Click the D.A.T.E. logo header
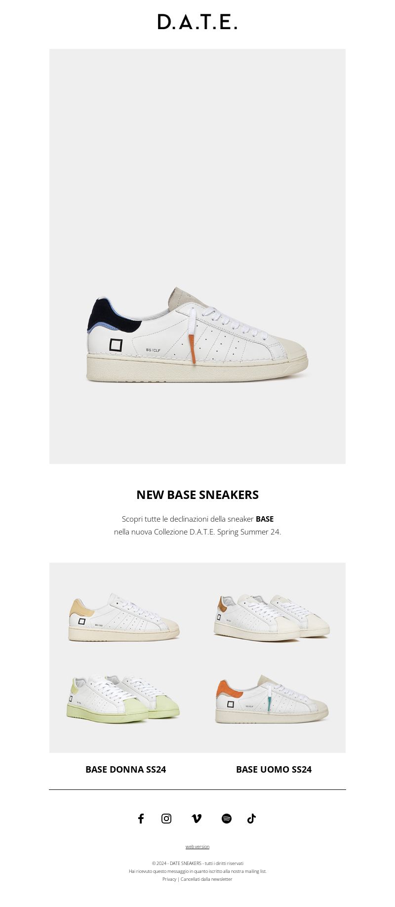The image size is (395, 907). 197,22
